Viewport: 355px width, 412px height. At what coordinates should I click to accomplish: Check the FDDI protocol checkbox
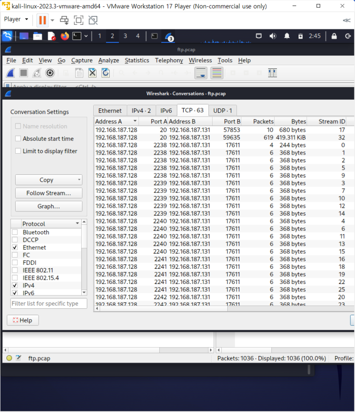click(x=15, y=262)
